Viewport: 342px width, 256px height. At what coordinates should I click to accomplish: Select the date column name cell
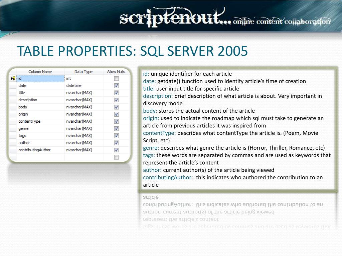(x=40, y=86)
